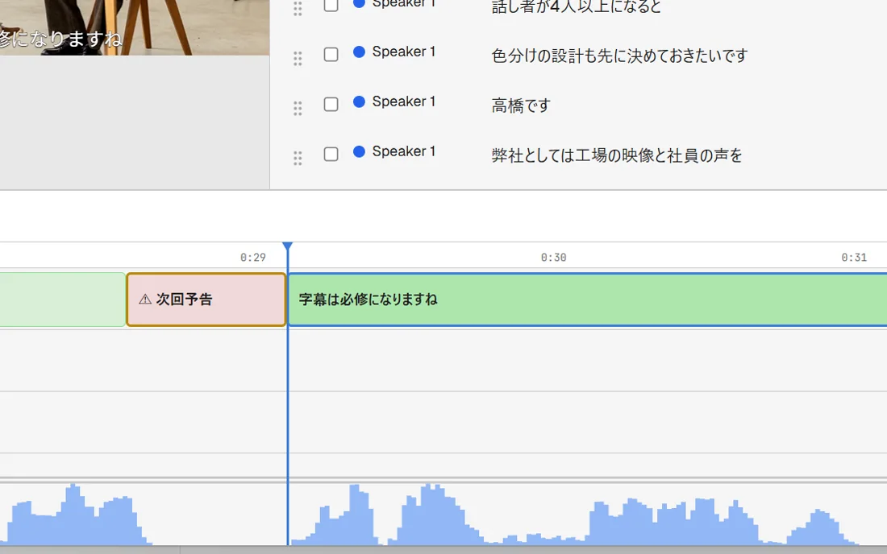Open Speaker 1 label in 色分けの設計 row

pyautogui.click(x=404, y=52)
